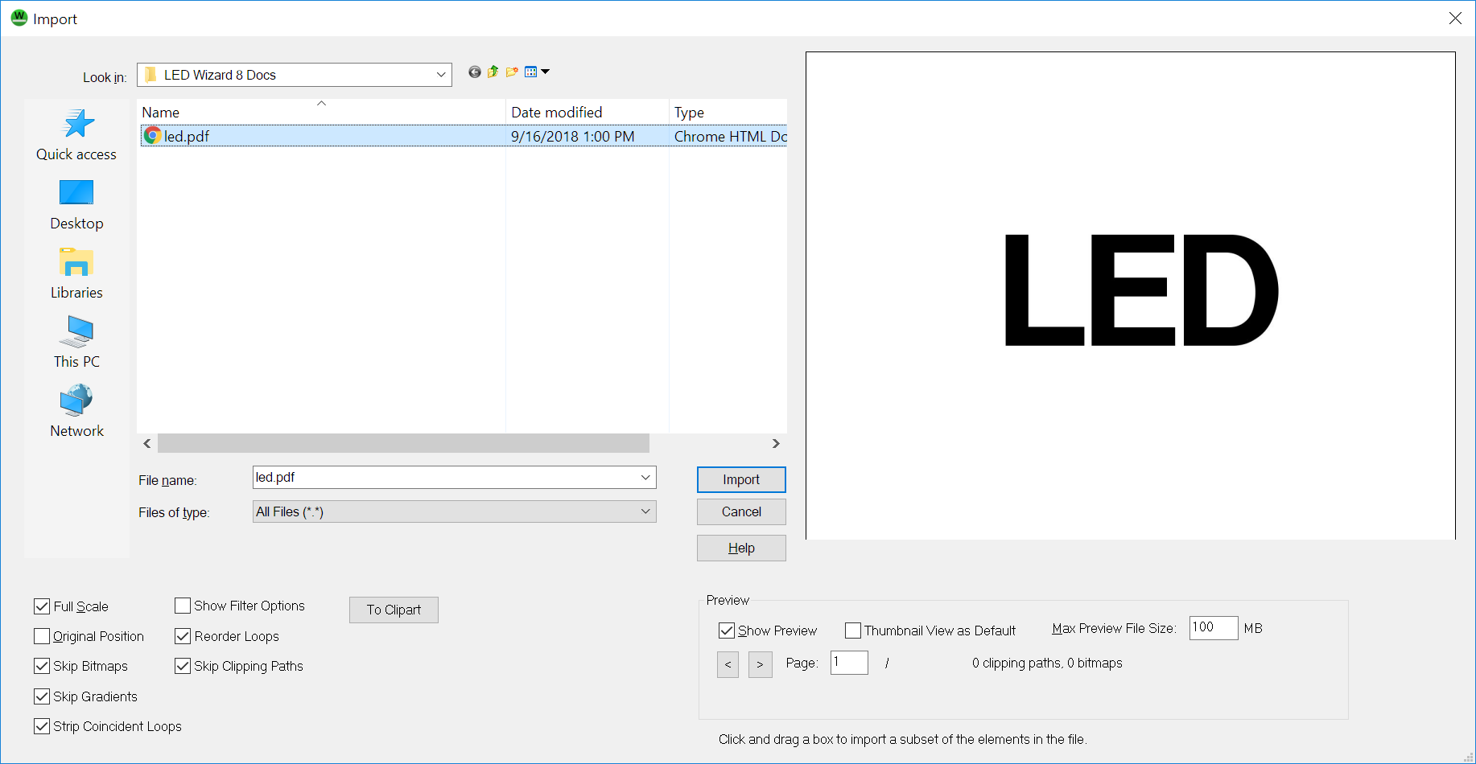Click the Max Preview File Size field
Screen dimensions: 1476x764
pos(1213,628)
